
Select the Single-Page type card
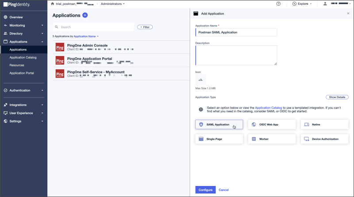tap(219, 139)
